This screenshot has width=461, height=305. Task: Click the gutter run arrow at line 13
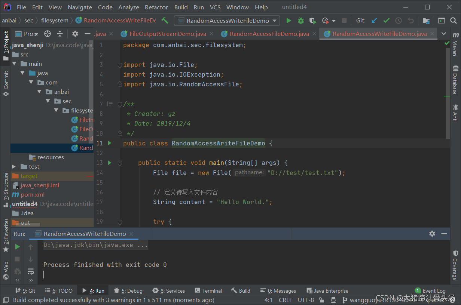(110, 163)
